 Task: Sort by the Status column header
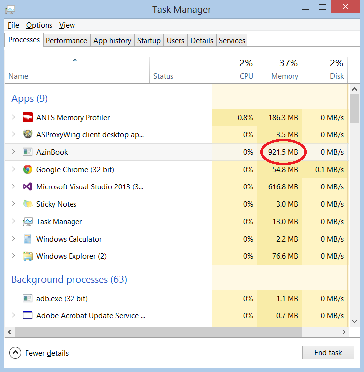[x=181, y=70]
